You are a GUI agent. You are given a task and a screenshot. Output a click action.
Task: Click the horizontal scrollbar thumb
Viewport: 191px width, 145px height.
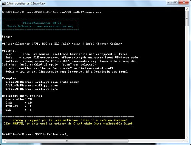point(67,141)
